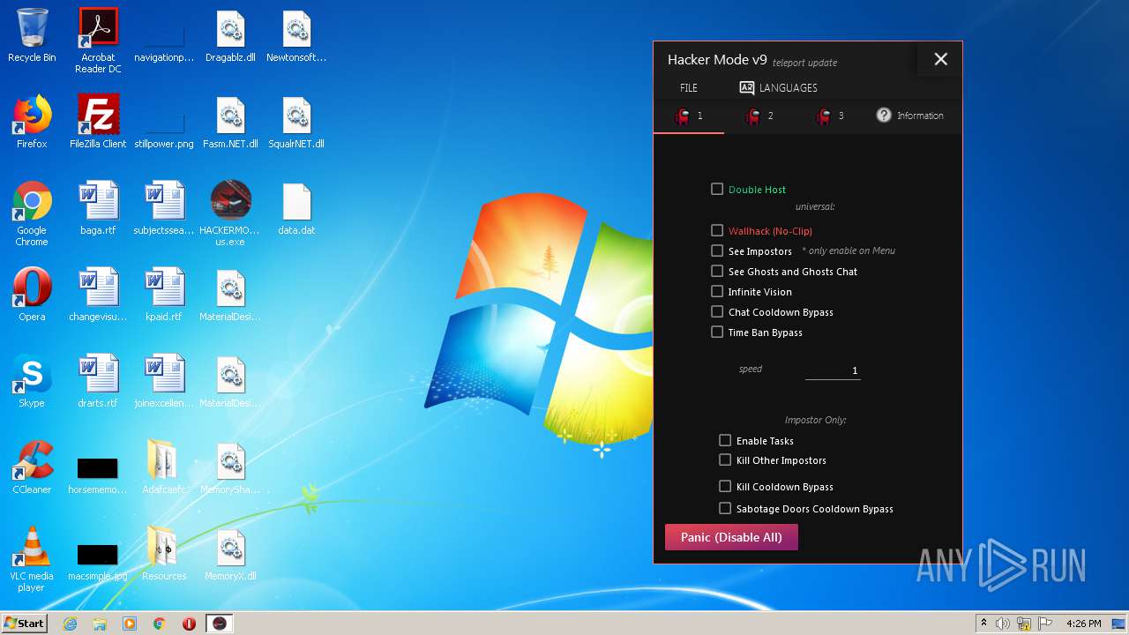Open the Information tab
This screenshot has height=635, width=1129.
tap(910, 116)
